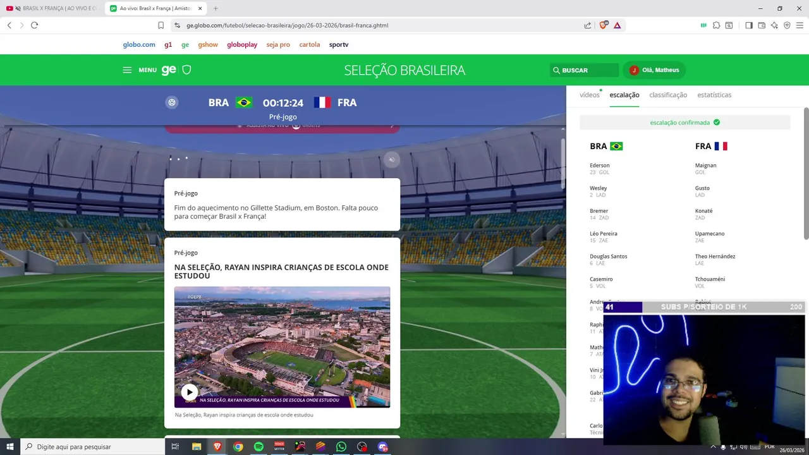Image resolution: width=809 pixels, height=455 pixels.
Task: Click the share page icon in address bar
Action: point(588,25)
